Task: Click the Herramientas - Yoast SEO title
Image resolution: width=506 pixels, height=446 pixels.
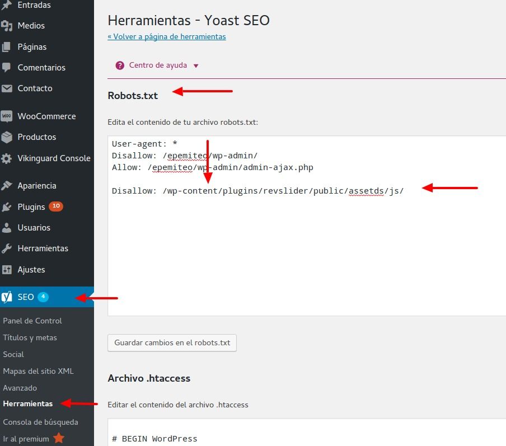Action: (189, 20)
